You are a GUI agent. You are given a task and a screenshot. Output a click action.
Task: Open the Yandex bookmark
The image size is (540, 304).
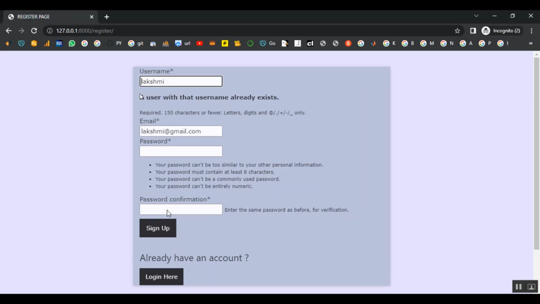click(348, 44)
